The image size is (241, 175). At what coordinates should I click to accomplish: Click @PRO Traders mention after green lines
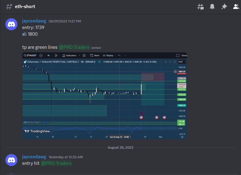(74, 47)
